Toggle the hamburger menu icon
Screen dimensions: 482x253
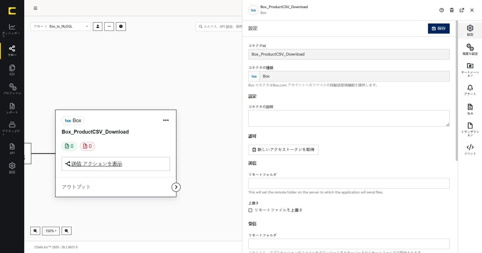click(x=35, y=8)
